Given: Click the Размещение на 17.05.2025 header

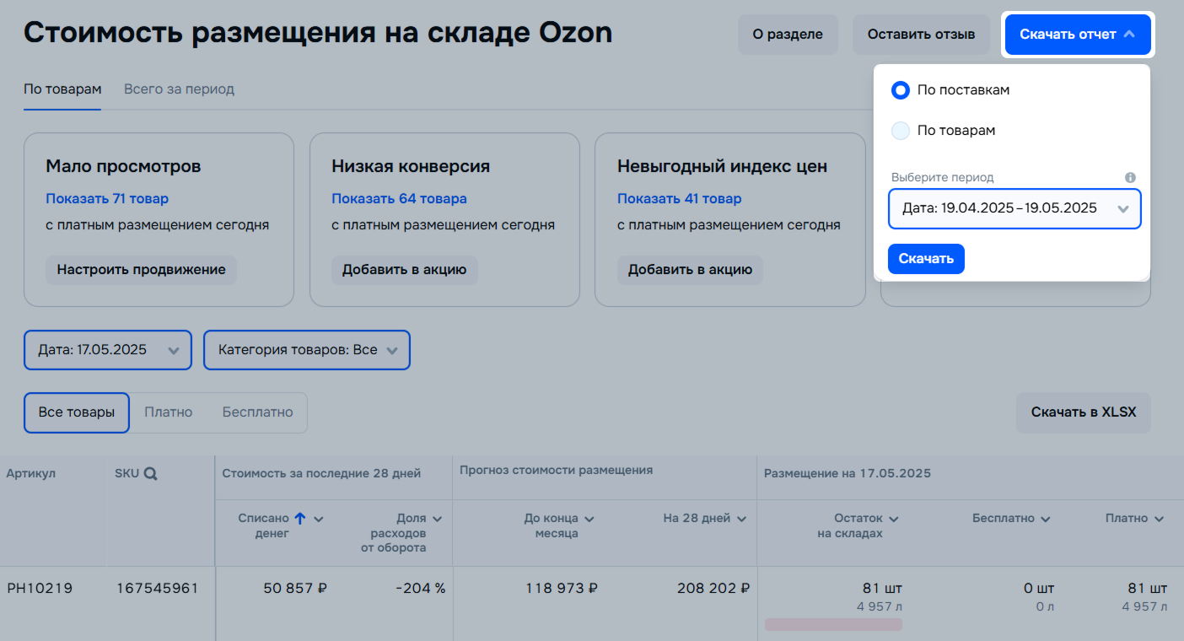Looking at the screenshot, I should click(x=848, y=474).
